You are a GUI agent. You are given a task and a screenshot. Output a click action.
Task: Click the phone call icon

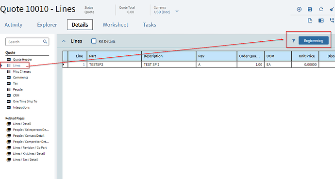tap(332, 20)
